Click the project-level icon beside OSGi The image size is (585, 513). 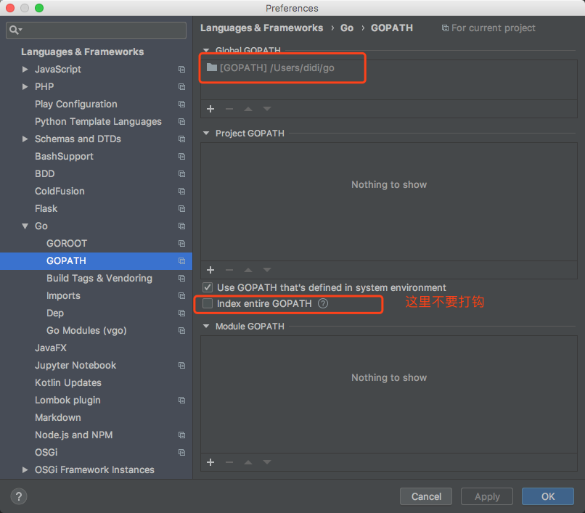point(181,452)
